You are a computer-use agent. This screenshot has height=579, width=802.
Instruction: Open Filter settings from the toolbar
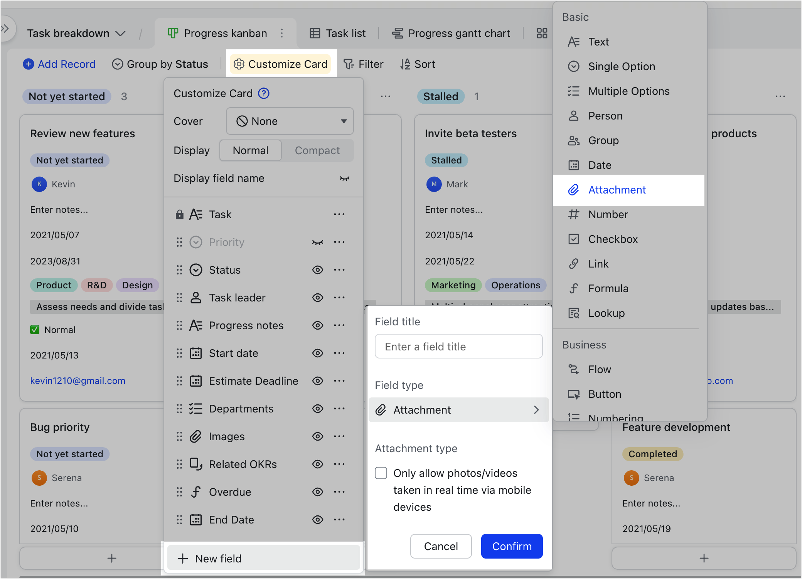point(363,64)
